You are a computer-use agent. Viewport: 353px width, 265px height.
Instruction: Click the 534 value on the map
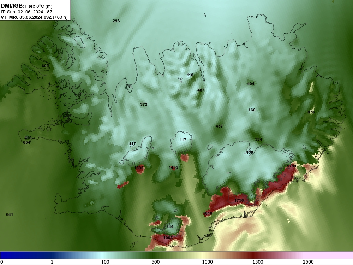(x=258, y=139)
